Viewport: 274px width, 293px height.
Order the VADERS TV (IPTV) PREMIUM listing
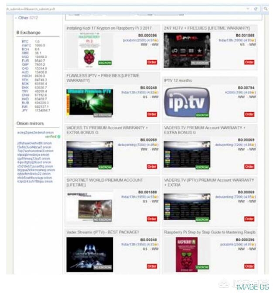249,219
